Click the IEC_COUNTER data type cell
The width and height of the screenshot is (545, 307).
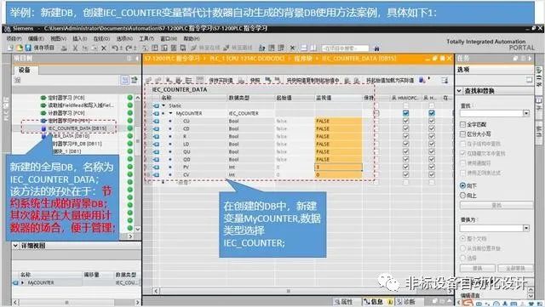point(250,113)
